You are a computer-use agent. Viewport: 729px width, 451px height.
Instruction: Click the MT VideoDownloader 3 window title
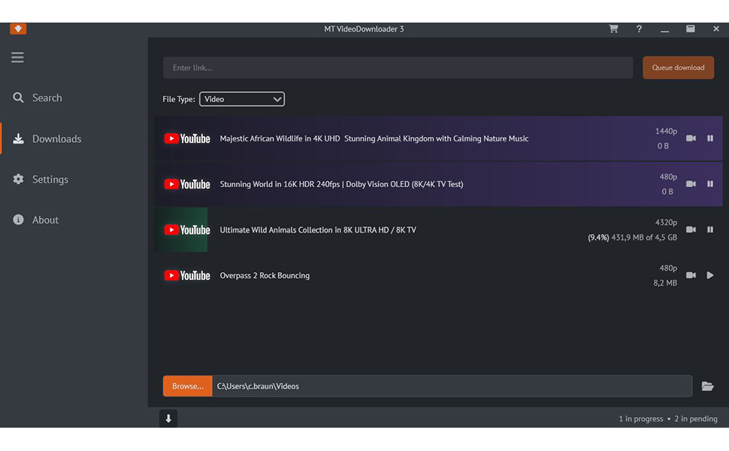tap(364, 29)
